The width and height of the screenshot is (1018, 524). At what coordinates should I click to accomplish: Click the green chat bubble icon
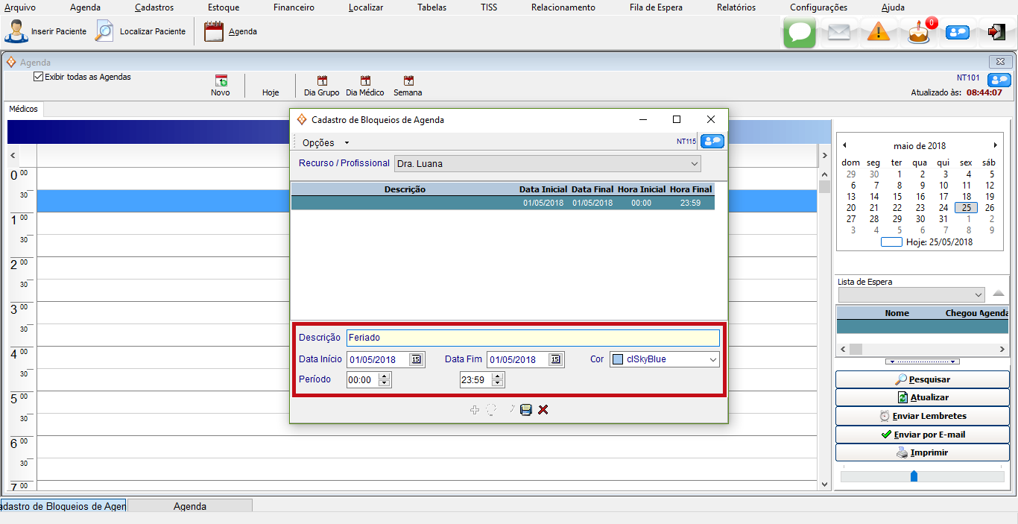click(800, 33)
